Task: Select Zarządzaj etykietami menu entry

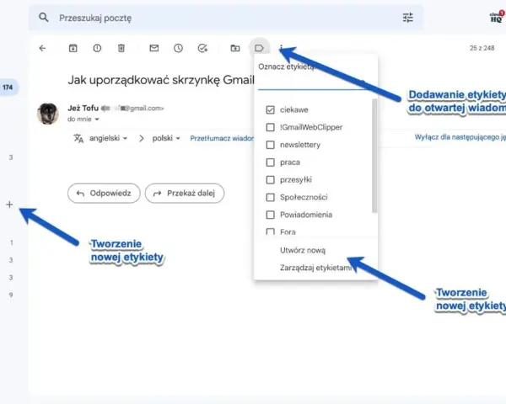Action: click(x=315, y=268)
